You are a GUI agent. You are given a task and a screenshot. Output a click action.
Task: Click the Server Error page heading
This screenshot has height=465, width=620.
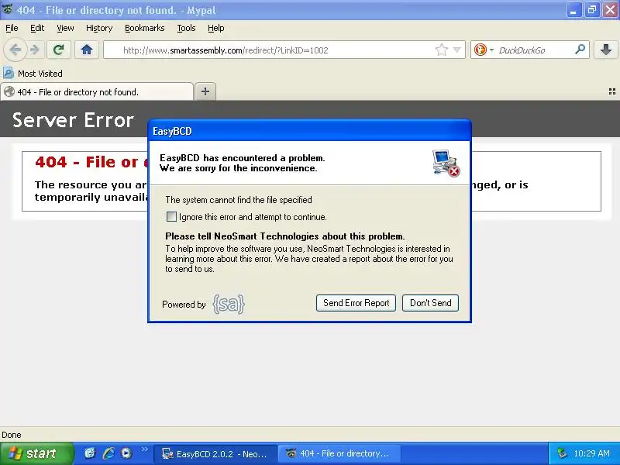pyautogui.click(x=73, y=120)
